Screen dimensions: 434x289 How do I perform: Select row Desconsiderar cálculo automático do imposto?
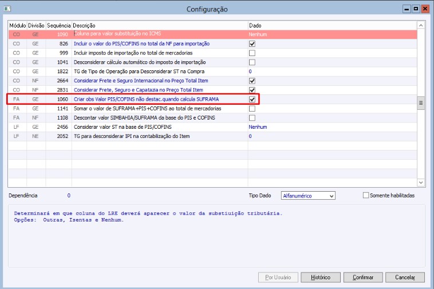212,62
